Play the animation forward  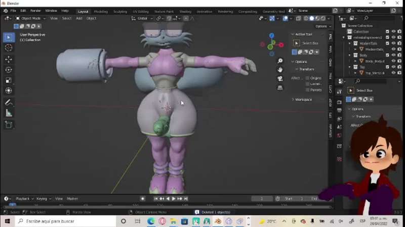(174, 199)
